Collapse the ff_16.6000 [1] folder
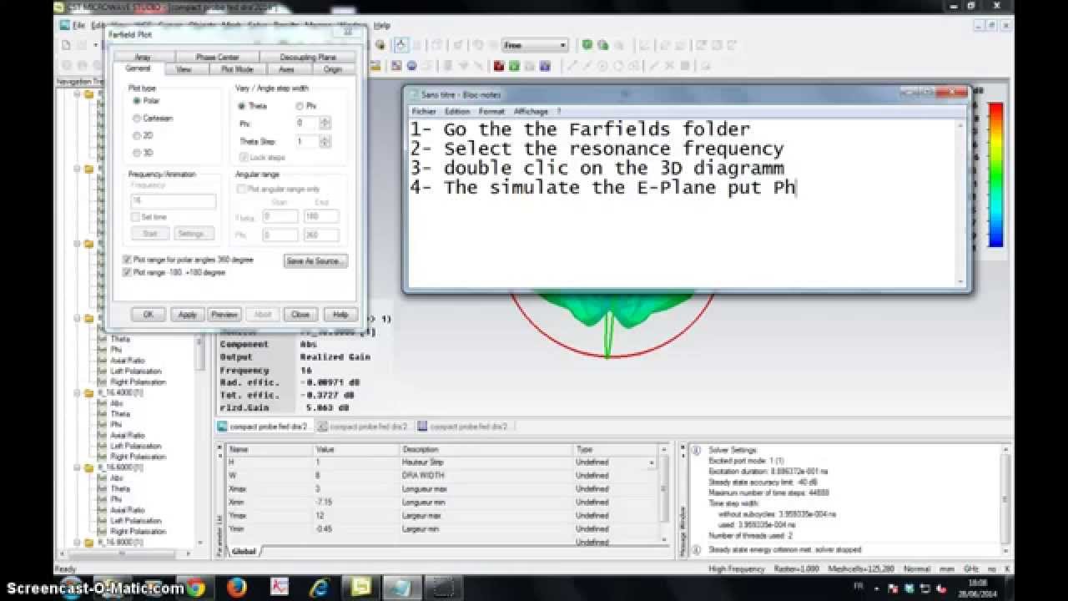1068x601 pixels. (78, 467)
